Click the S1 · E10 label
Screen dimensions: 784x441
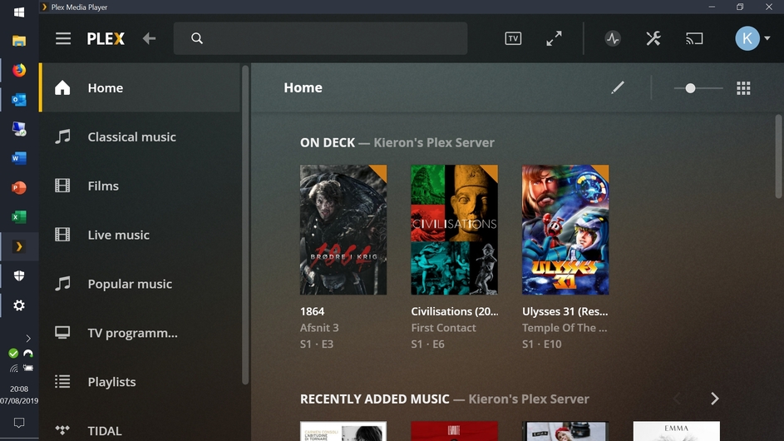point(541,344)
